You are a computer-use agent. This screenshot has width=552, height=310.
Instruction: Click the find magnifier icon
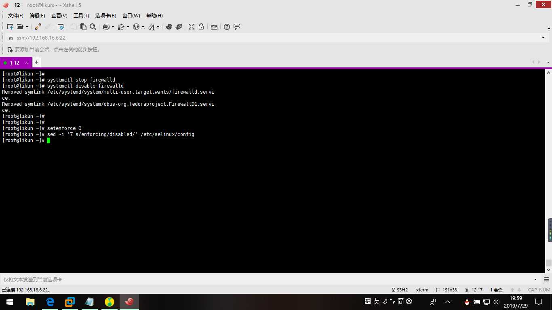(93, 27)
